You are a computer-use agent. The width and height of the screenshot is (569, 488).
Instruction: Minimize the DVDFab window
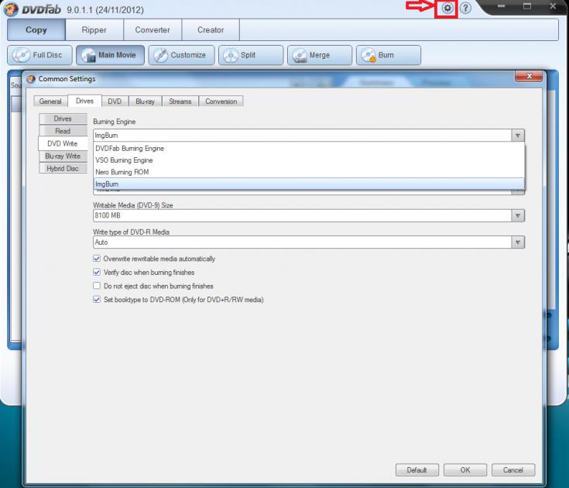[501, 6]
